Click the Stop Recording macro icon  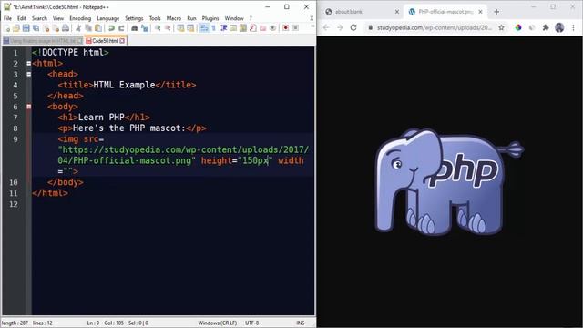(x=295, y=28)
